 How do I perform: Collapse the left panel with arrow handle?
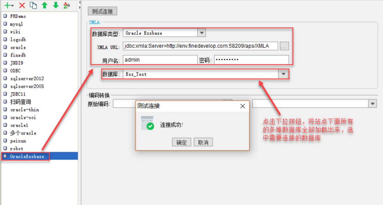[80, 2]
